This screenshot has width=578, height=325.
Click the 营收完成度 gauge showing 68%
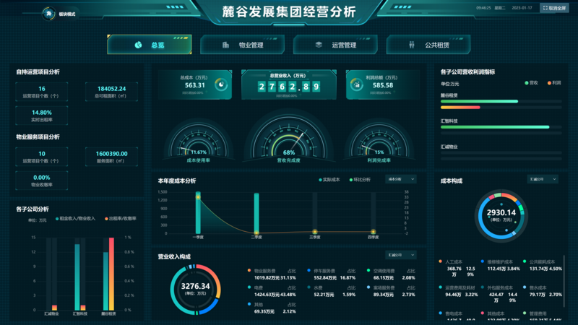(x=288, y=136)
